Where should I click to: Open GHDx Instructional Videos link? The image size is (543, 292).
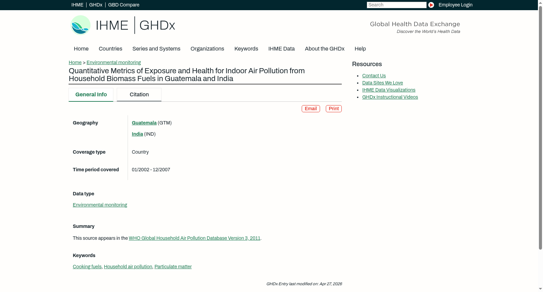[390, 97]
